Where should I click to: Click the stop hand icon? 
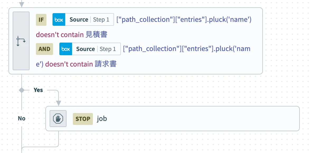58,119
